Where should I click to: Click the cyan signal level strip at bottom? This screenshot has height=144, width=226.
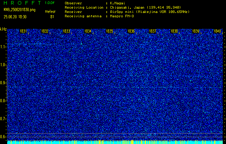[x=115, y=143]
